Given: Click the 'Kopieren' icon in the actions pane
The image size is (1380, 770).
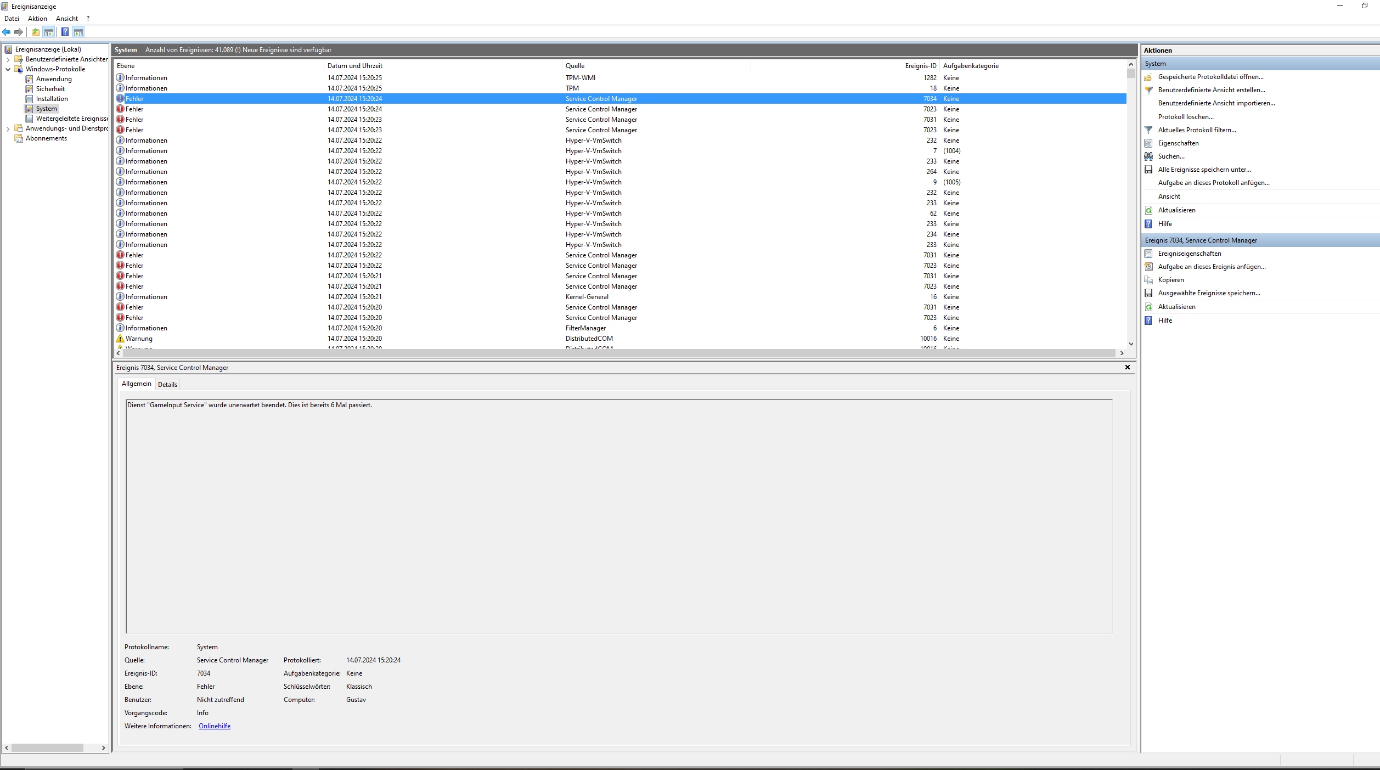Looking at the screenshot, I should pyautogui.click(x=1148, y=280).
